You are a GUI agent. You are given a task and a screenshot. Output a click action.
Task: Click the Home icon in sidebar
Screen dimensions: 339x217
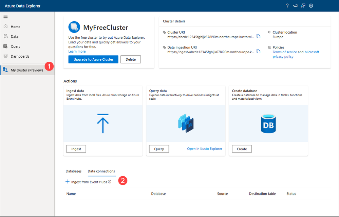tap(6, 26)
